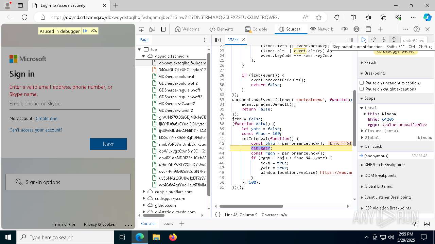Resume script execution in debugger toolbar

364,40
